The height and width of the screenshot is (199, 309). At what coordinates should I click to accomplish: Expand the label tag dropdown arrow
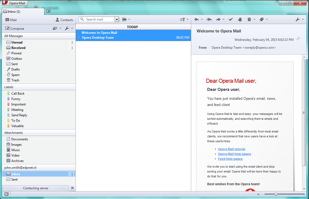267,19
